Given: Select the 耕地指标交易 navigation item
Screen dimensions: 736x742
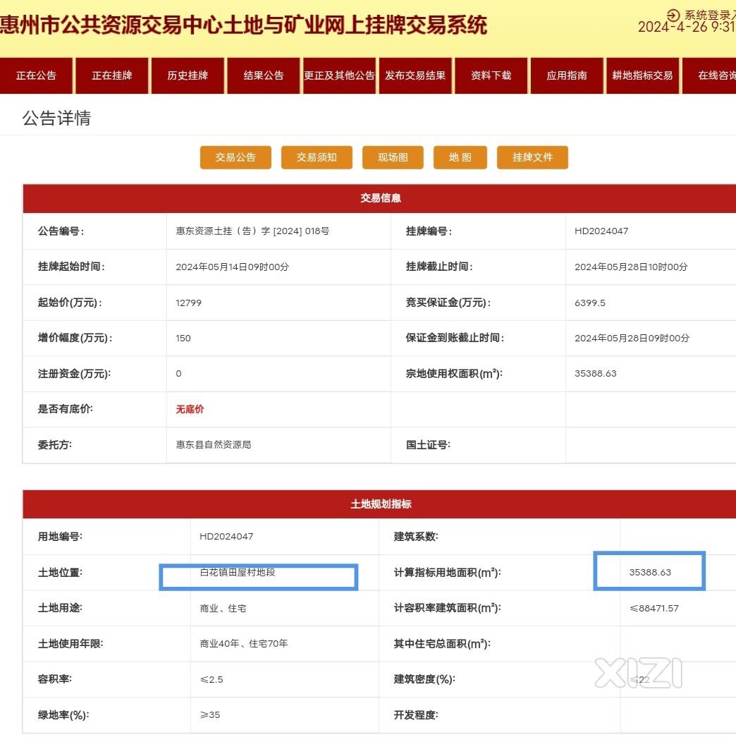Looking at the screenshot, I should click(x=642, y=75).
